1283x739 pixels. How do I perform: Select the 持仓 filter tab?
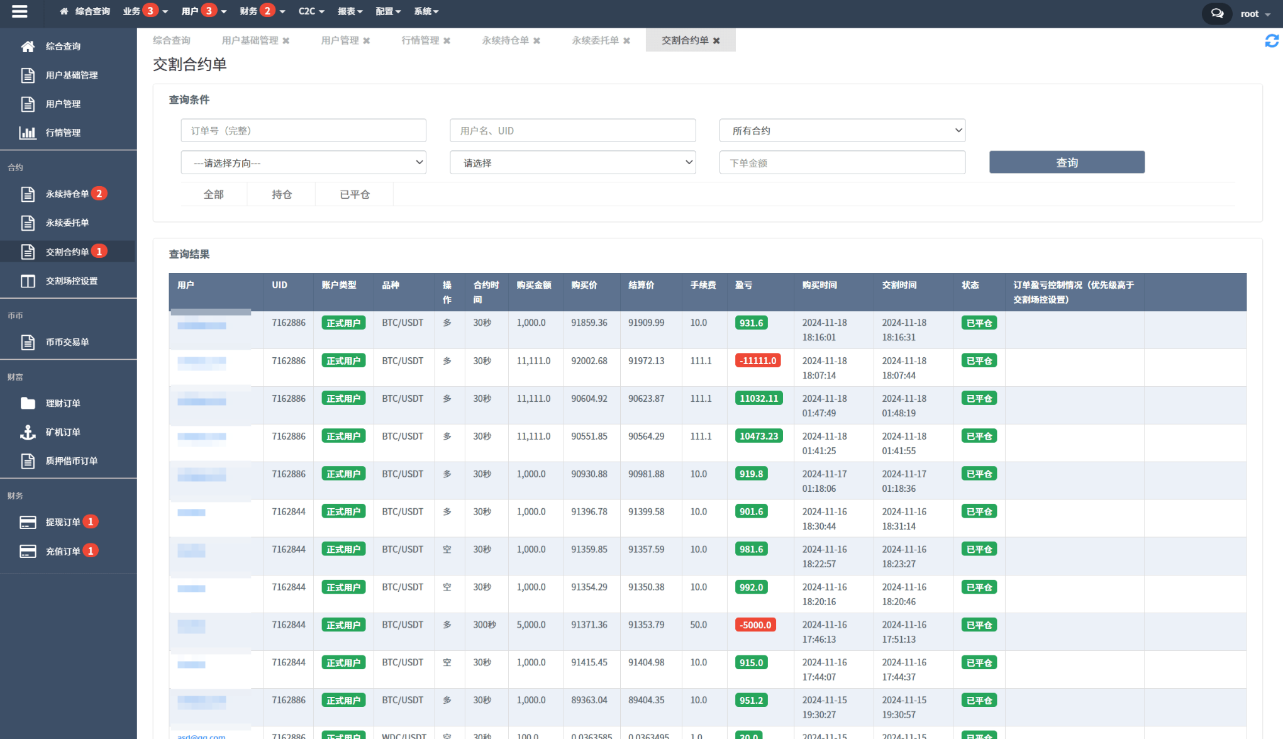(x=282, y=194)
